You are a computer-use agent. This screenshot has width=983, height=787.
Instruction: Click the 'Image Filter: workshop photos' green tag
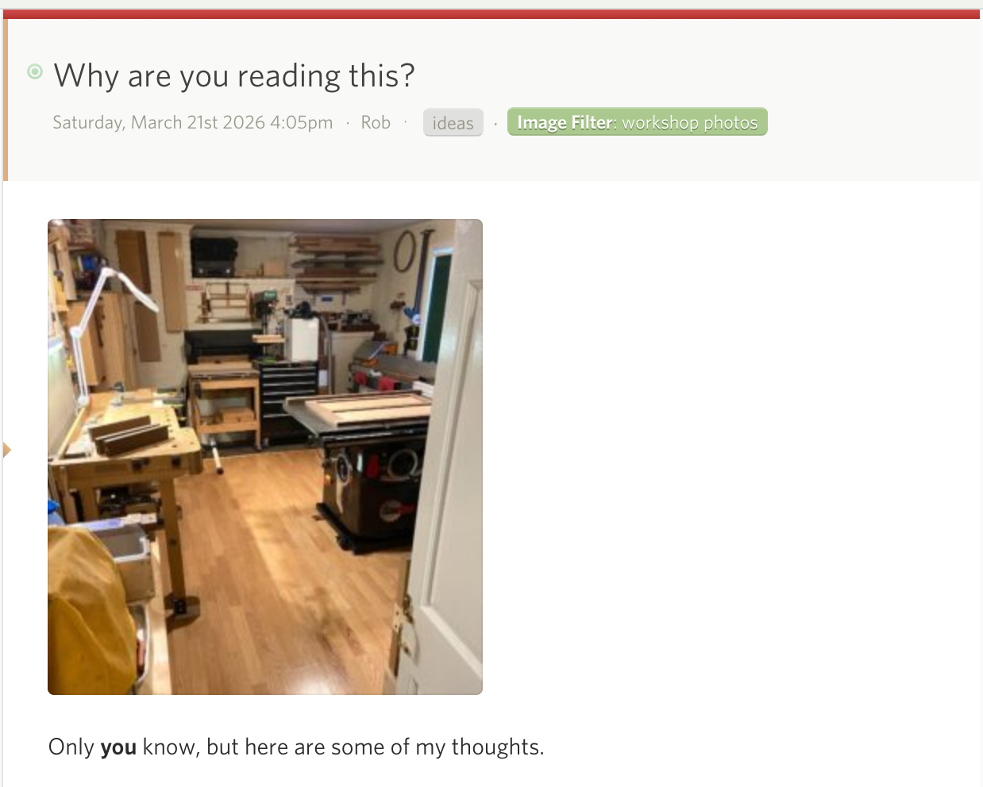pos(638,122)
